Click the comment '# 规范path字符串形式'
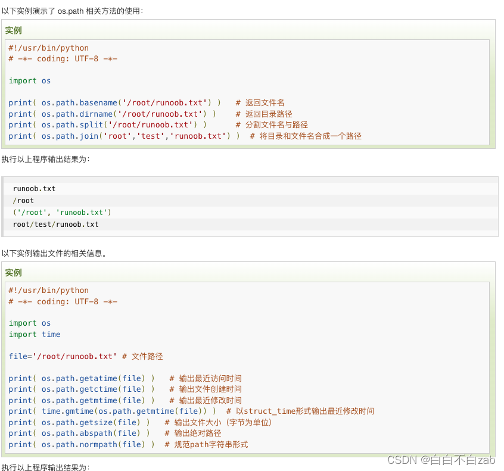This screenshot has height=471, width=504. (x=206, y=444)
